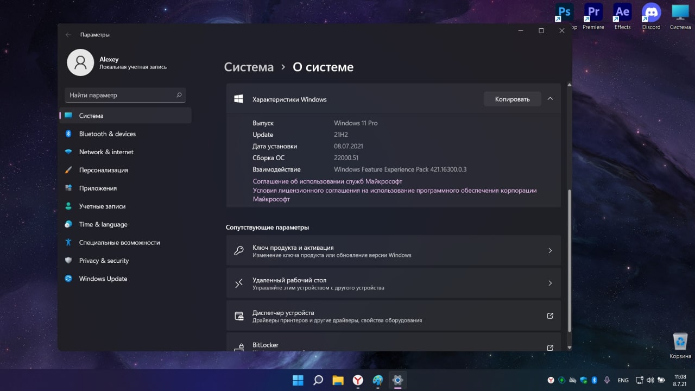The image size is (695, 391).
Task: Open Premiere desktop shortcut
Action: pos(593,16)
